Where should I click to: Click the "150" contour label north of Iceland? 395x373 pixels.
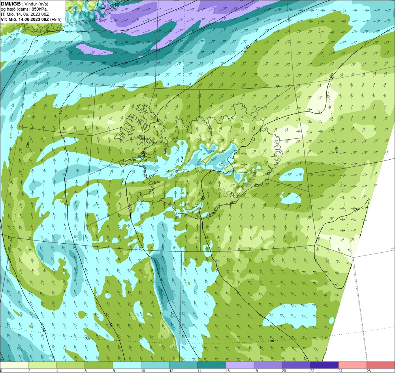pos(247,47)
